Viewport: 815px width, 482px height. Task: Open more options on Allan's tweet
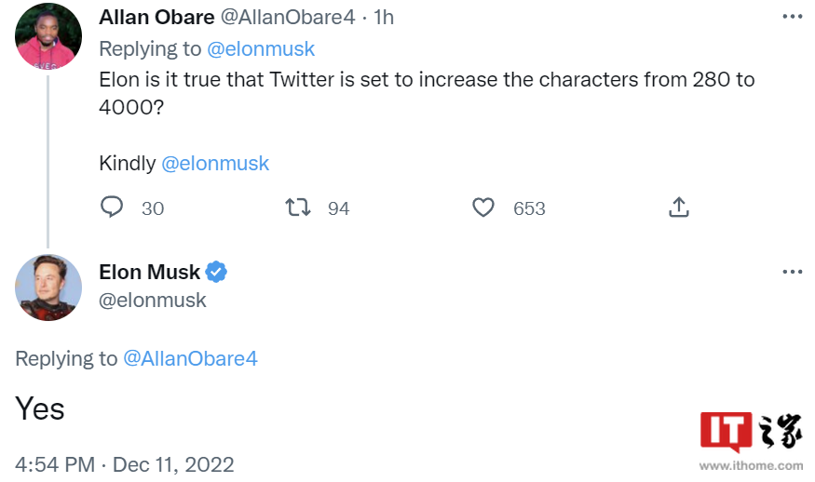[x=792, y=17]
